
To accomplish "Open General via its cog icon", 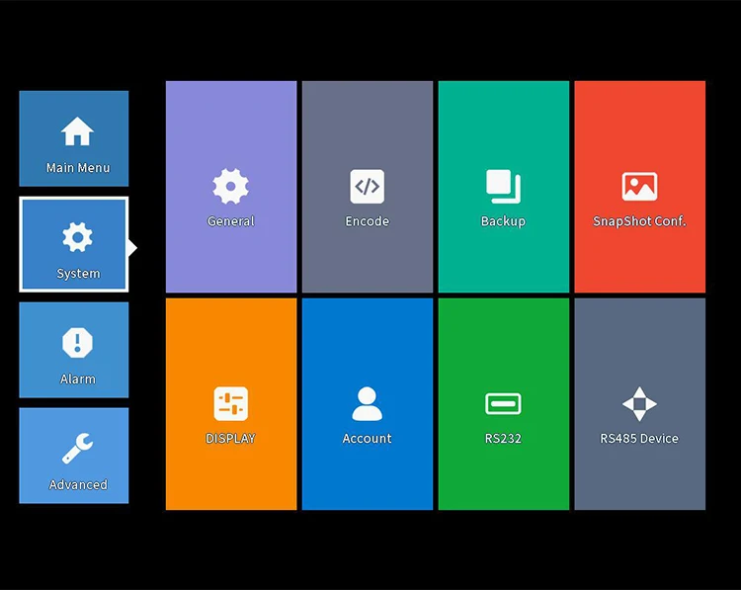I will click(x=230, y=186).
